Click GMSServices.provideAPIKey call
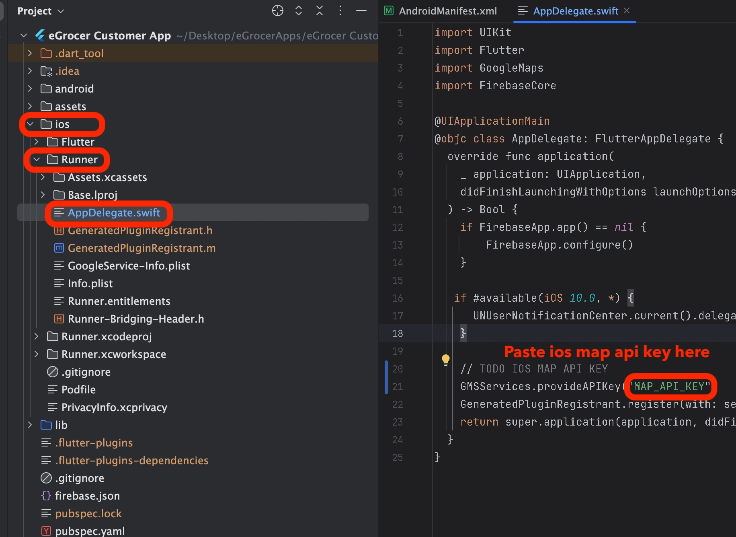The width and height of the screenshot is (736, 537). [540, 387]
